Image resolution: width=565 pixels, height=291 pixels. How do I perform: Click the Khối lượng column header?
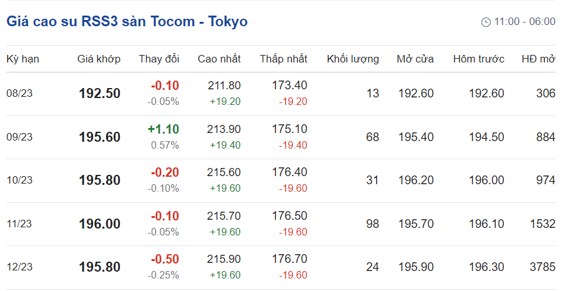tap(353, 59)
